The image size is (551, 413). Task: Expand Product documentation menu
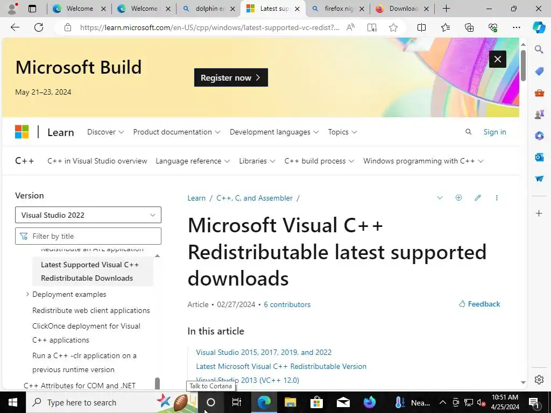click(x=176, y=132)
